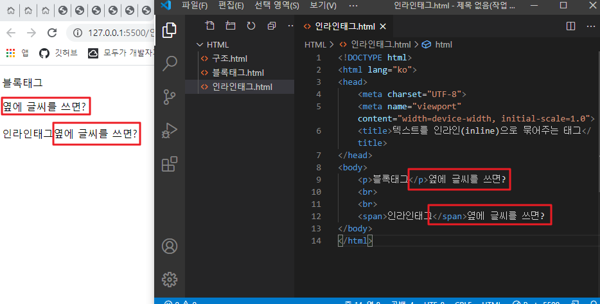Image resolution: width=600 pixels, height=304 pixels.
Task: Open the Search view in activity bar
Action: [170, 63]
